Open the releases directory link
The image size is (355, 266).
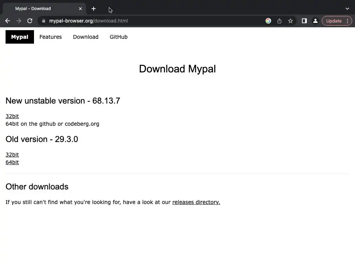pyautogui.click(x=196, y=202)
